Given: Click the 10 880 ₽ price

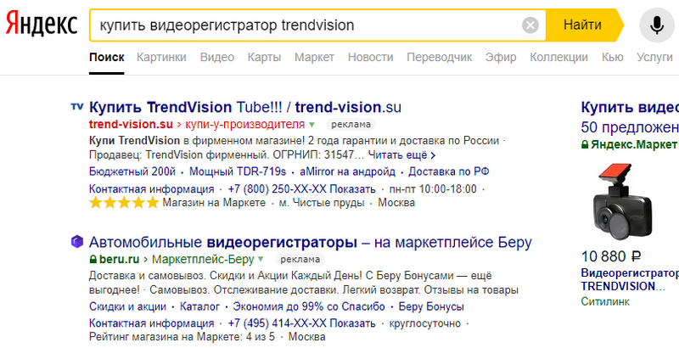Looking at the screenshot, I should click(x=611, y=256).
